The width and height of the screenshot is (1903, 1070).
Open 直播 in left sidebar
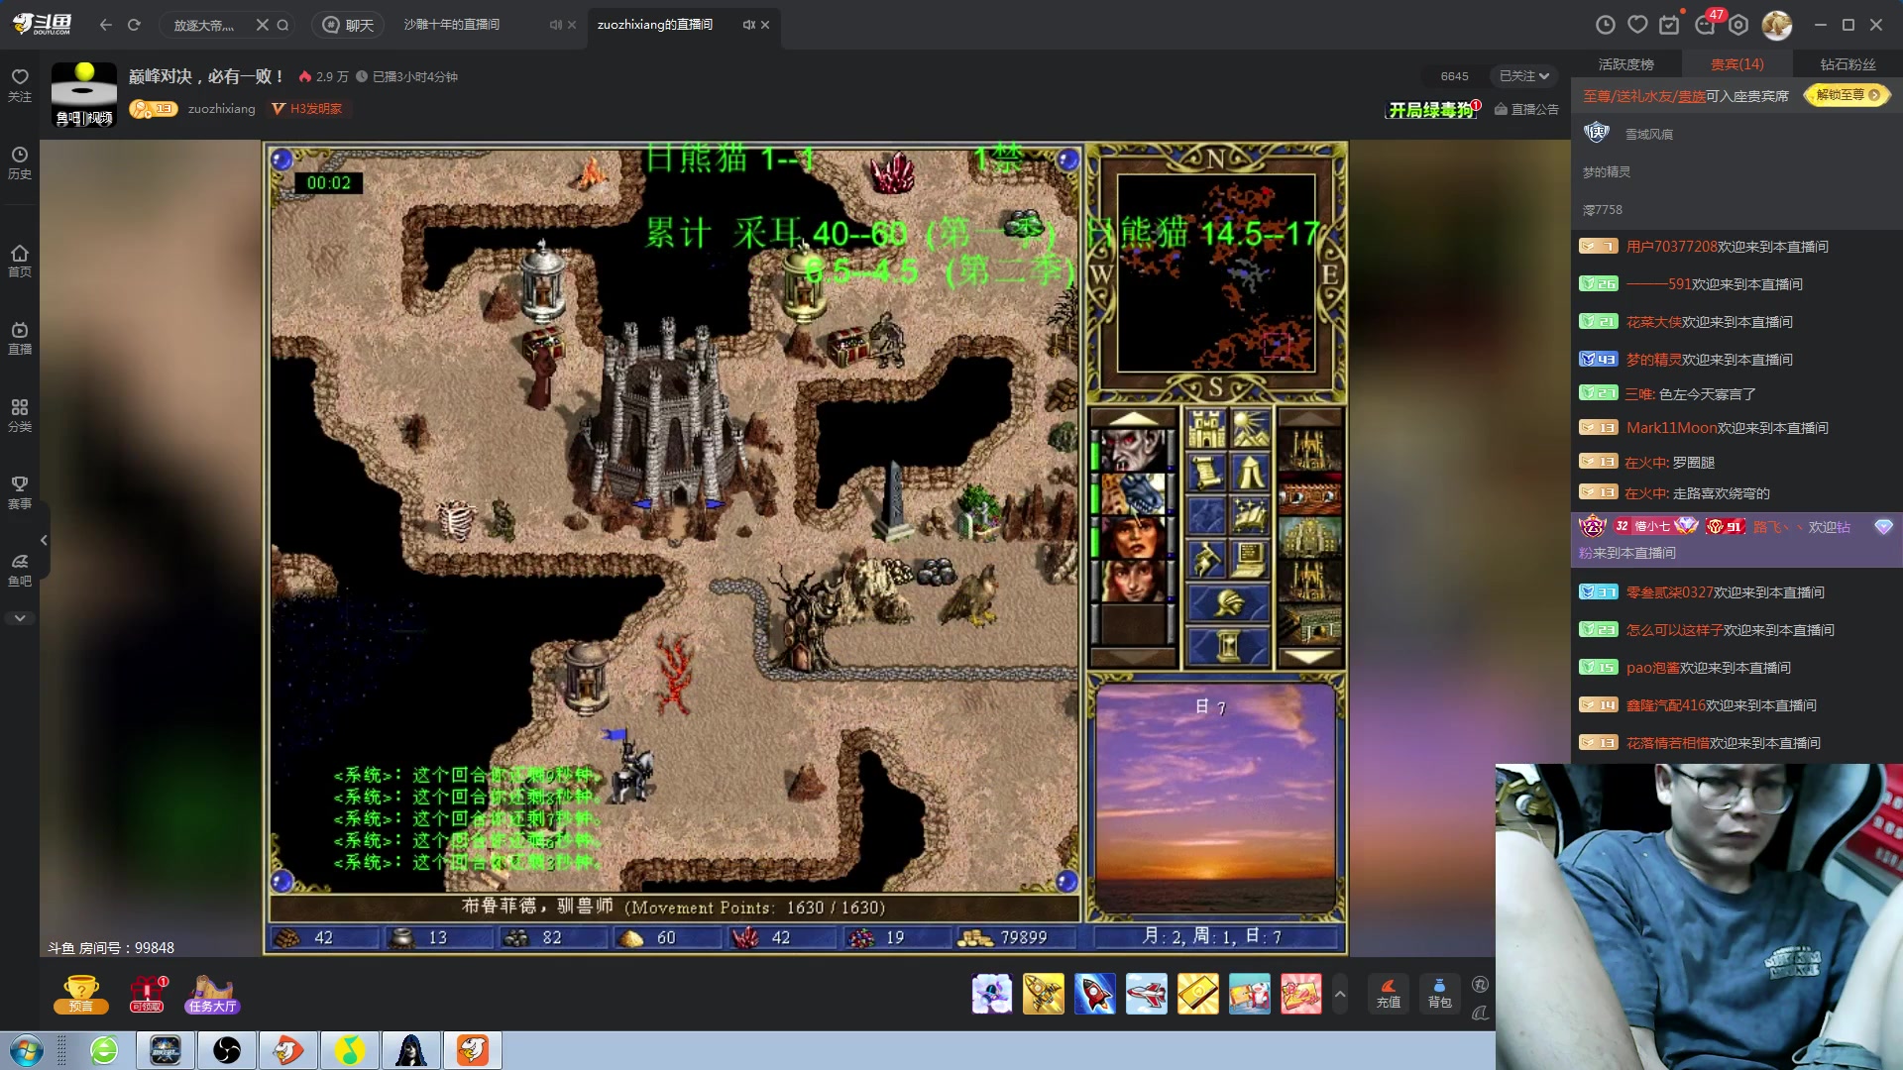(x=20, y=338)
